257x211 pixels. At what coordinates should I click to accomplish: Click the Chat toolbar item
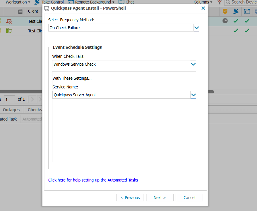point(130,2)
